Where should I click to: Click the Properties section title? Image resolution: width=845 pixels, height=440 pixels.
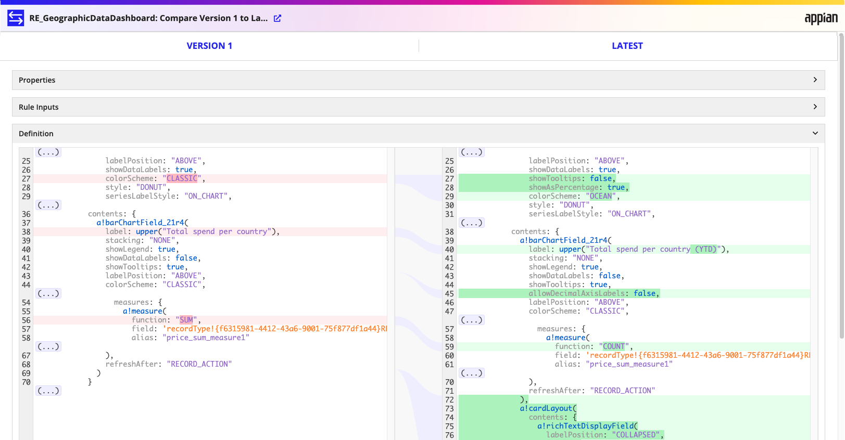(x=37, y=80)
